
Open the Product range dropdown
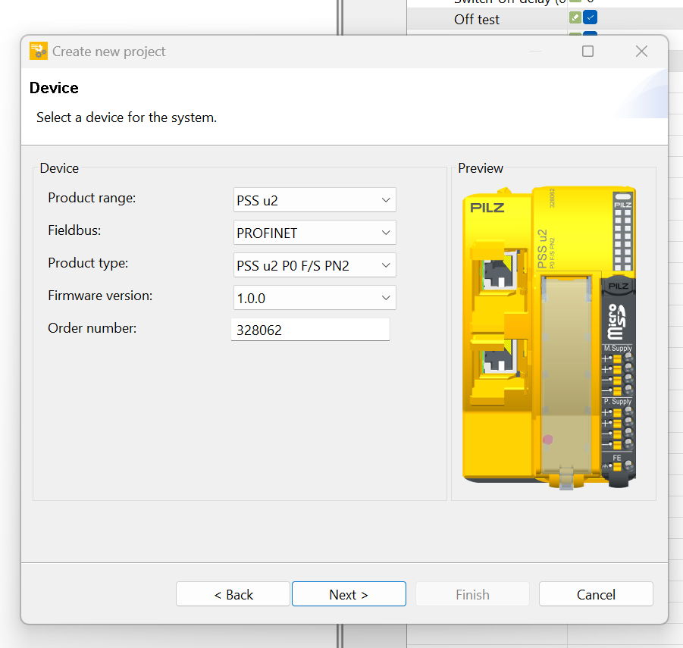(315, 200)
